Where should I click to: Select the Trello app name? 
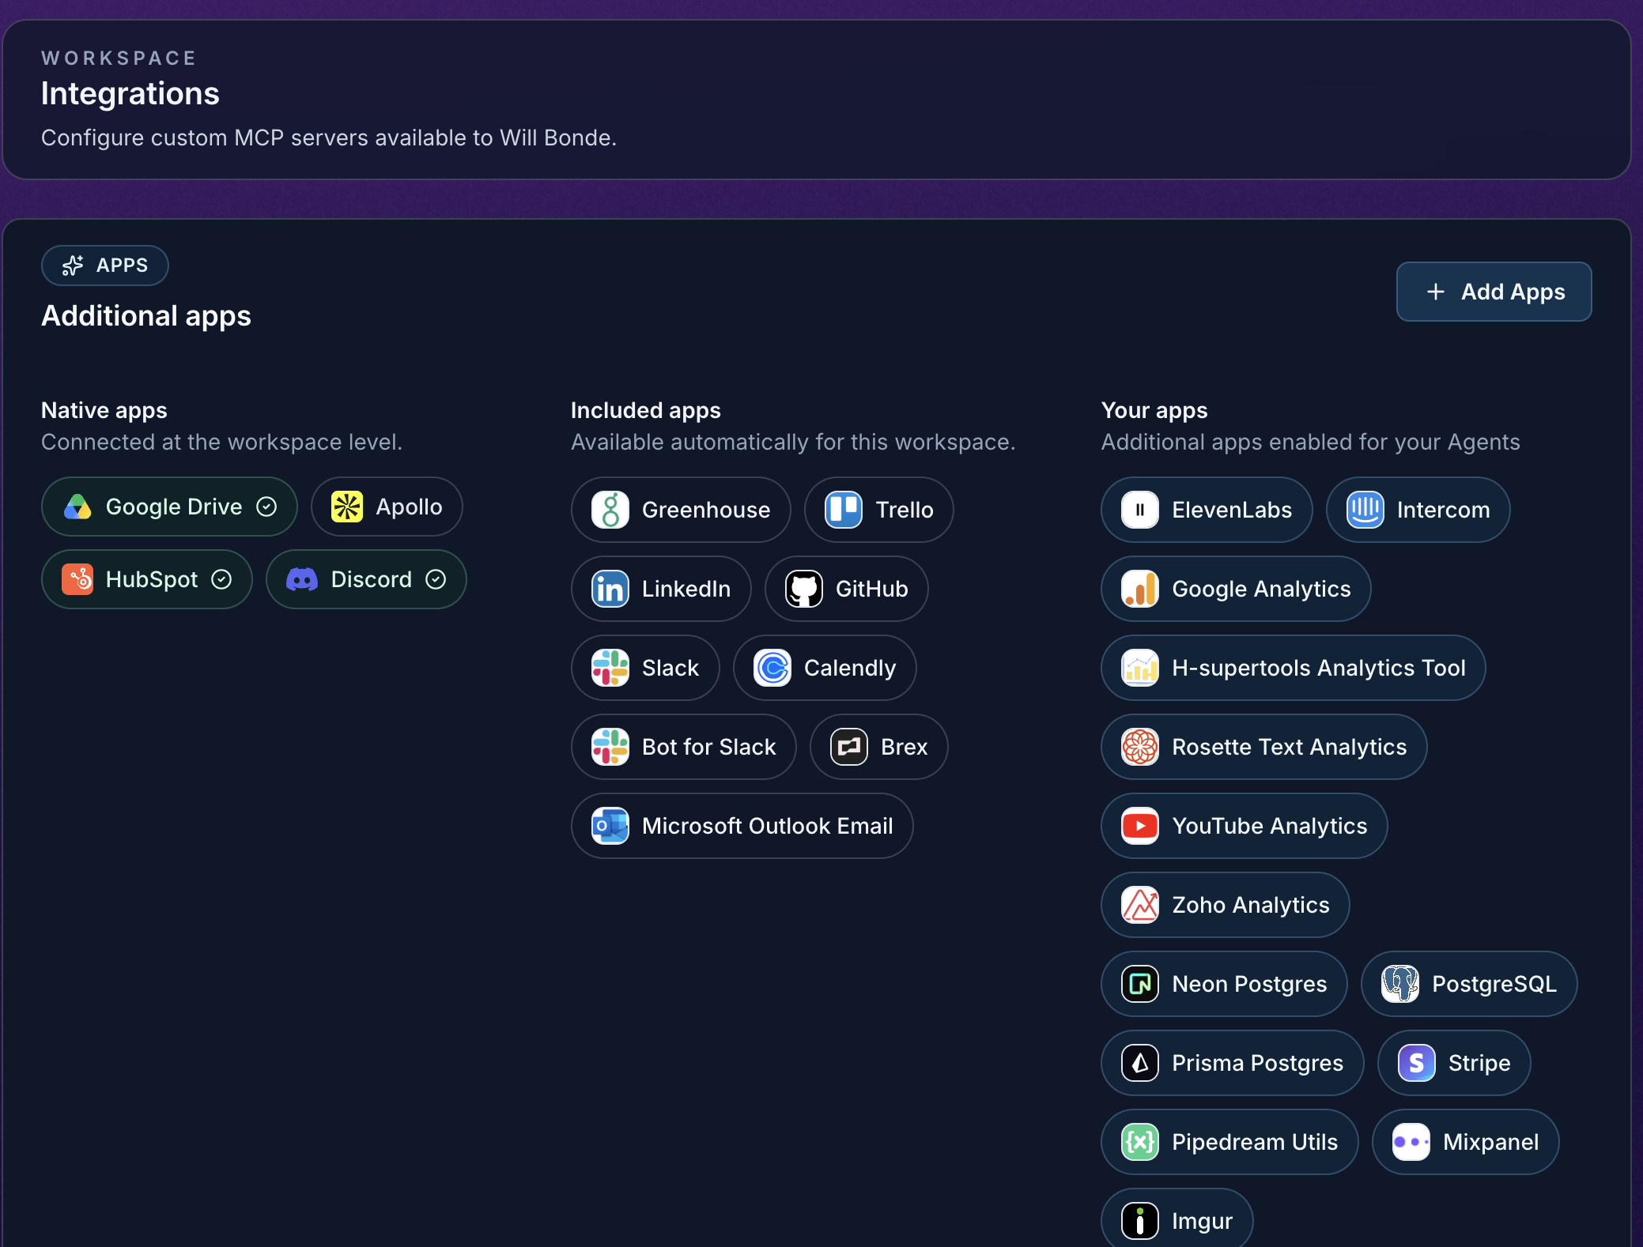click(905, 510)
